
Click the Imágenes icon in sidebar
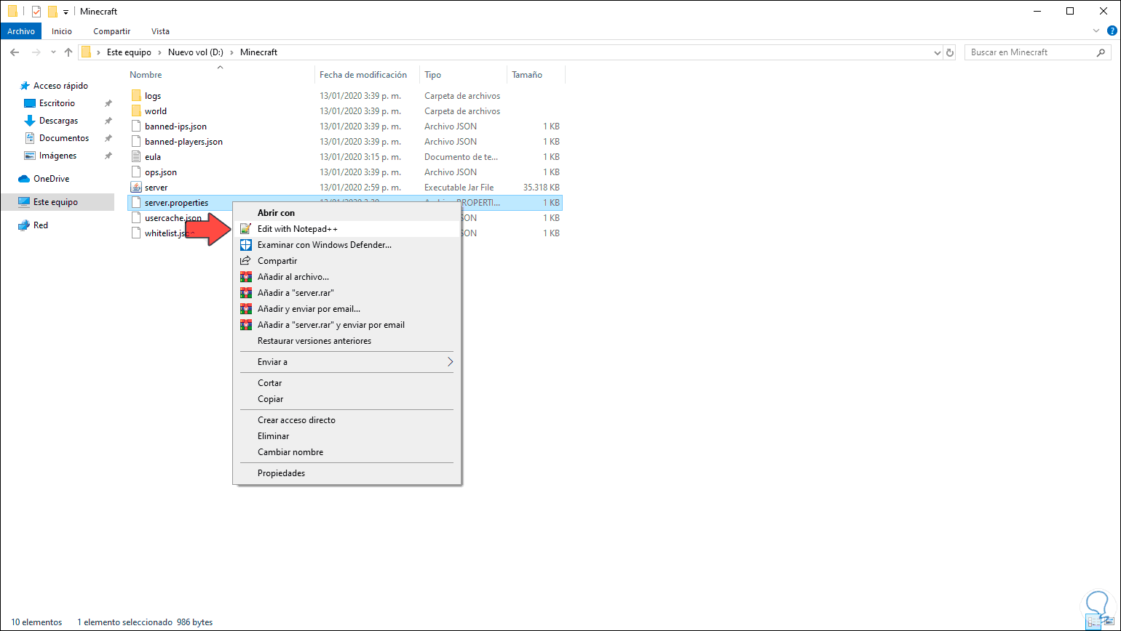click(30, 156)
